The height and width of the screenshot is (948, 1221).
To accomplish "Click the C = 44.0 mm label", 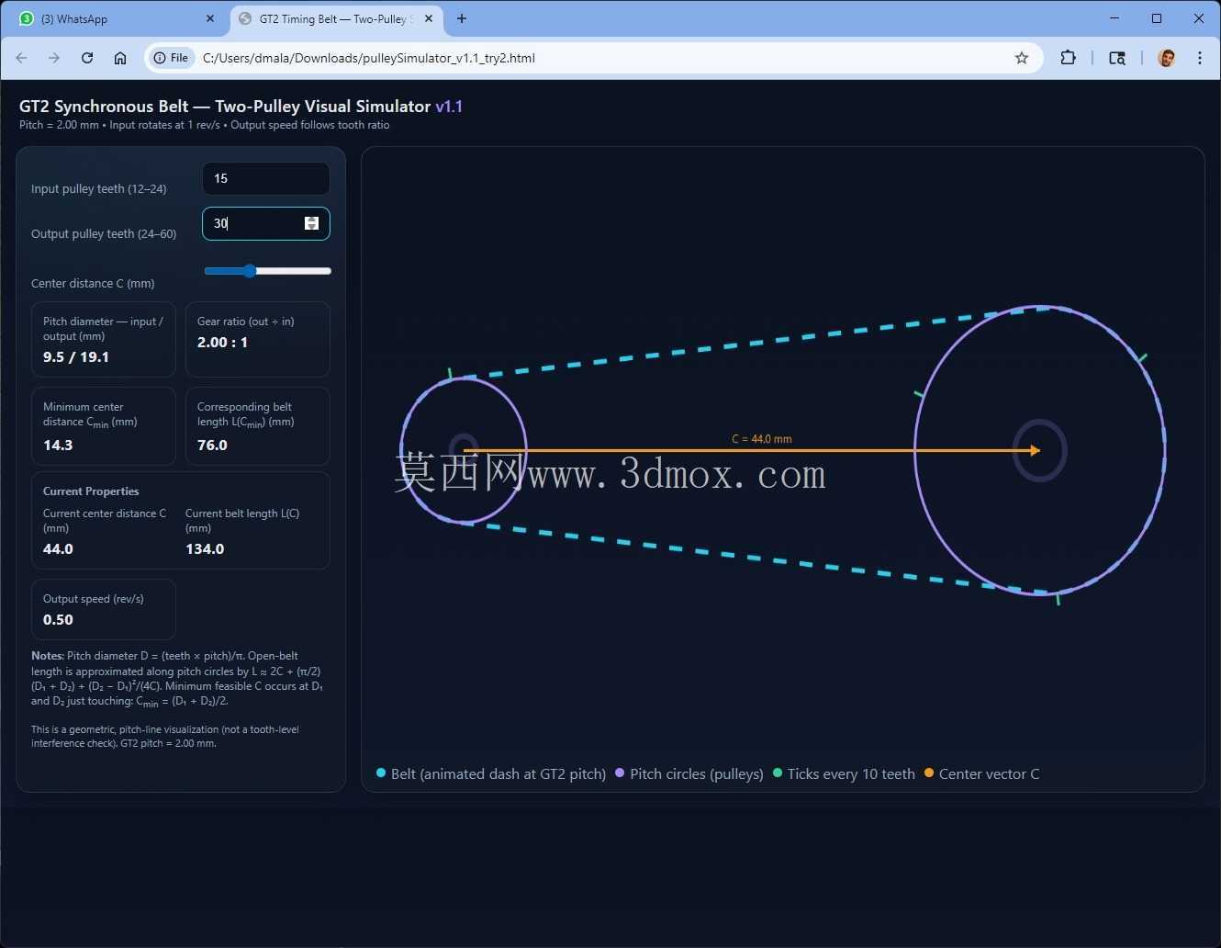I will (761, 439).
